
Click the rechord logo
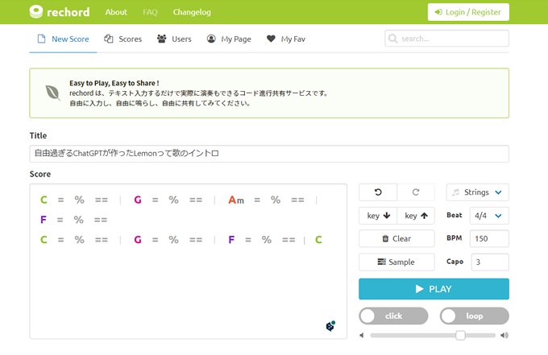pos(60,12)
